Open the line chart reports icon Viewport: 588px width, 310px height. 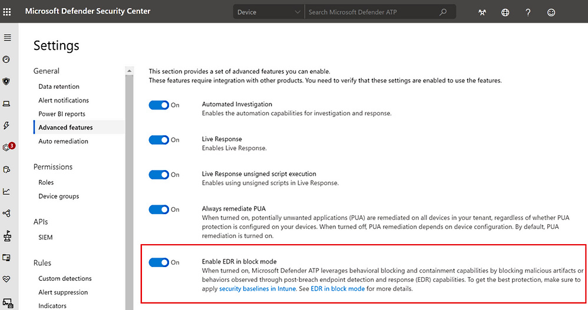coord(7,191)
